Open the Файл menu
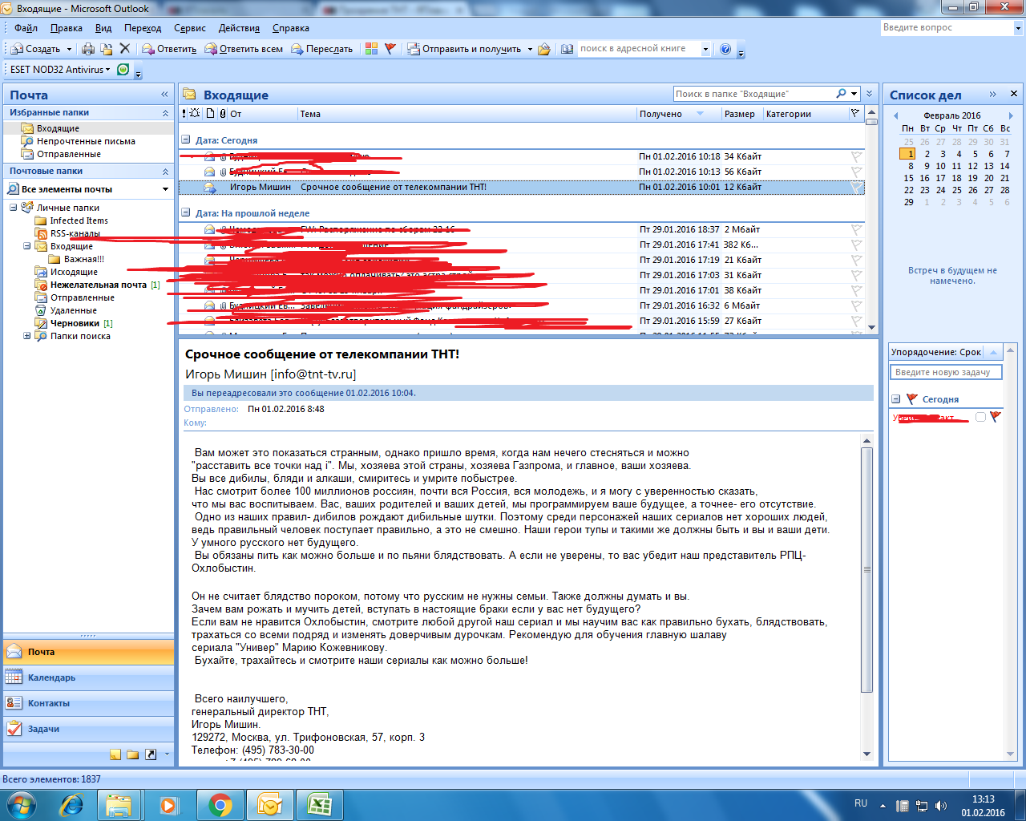This screenshot has width=1026, height=821. click(x=26, y=28)
